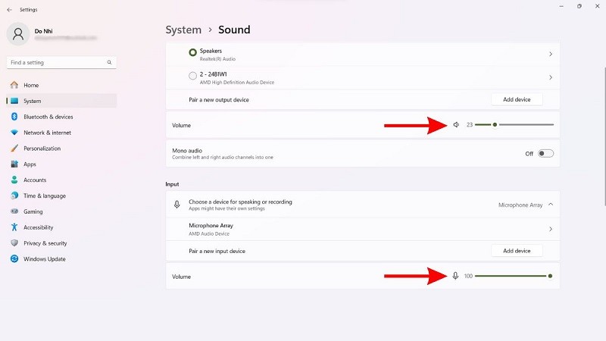Toggle Mono audio switch
This screenshot has width=606, height=341.
[545, 153]
